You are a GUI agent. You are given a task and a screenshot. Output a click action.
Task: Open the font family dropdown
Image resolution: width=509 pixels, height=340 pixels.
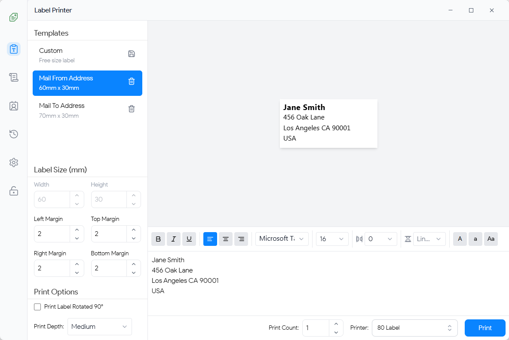(282, 239)
